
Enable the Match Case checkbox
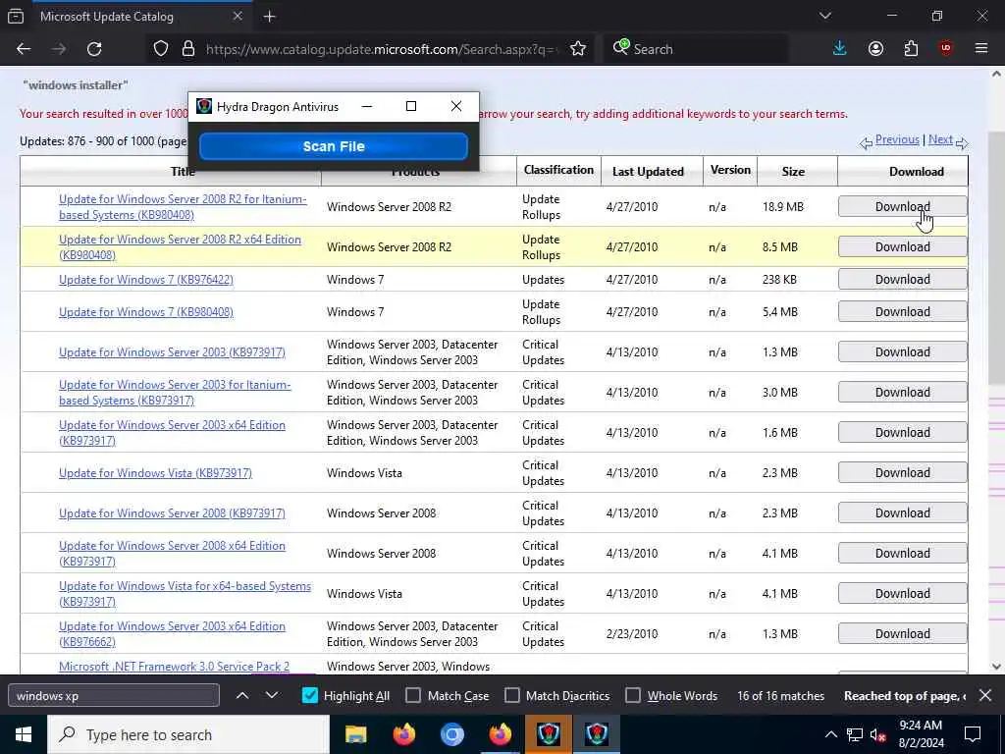(413, 696)
